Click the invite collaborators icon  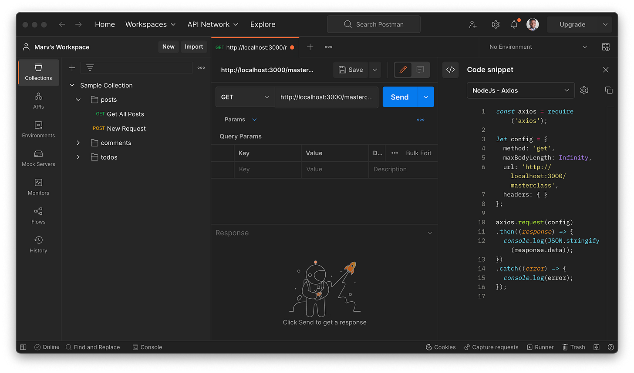pos(473,25)
